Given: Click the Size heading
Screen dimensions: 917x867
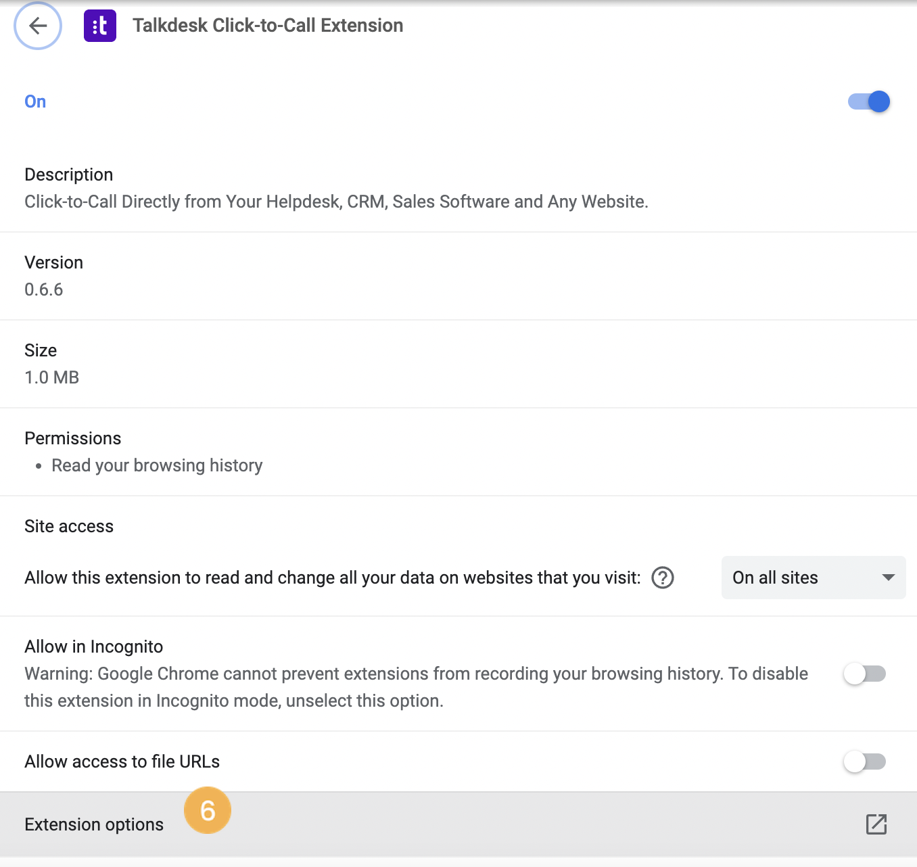Looking at the screenshot, I should [41, 350].
